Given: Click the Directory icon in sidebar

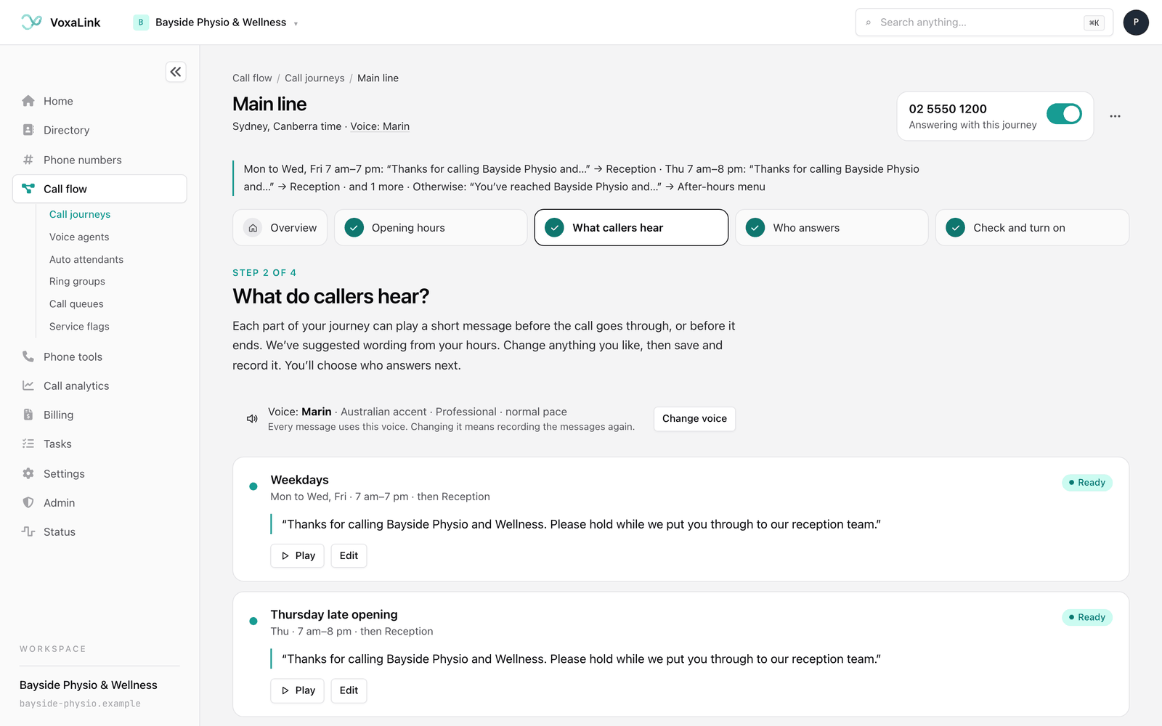Looking at the screenshot, I should click(28, 130).
